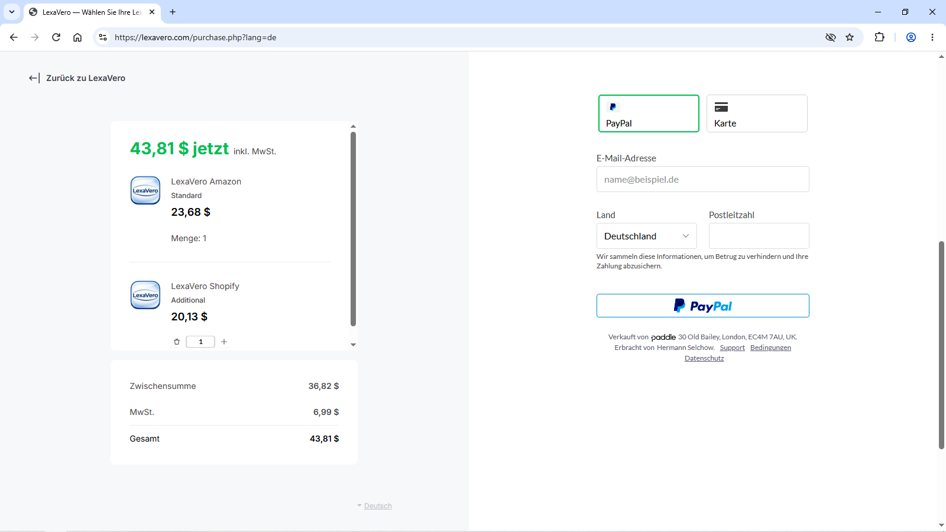Click the 43,81 $ jetzt heading
Viewport: 946px width, 532px height.
pyautogui.click(x=179, y=148)
